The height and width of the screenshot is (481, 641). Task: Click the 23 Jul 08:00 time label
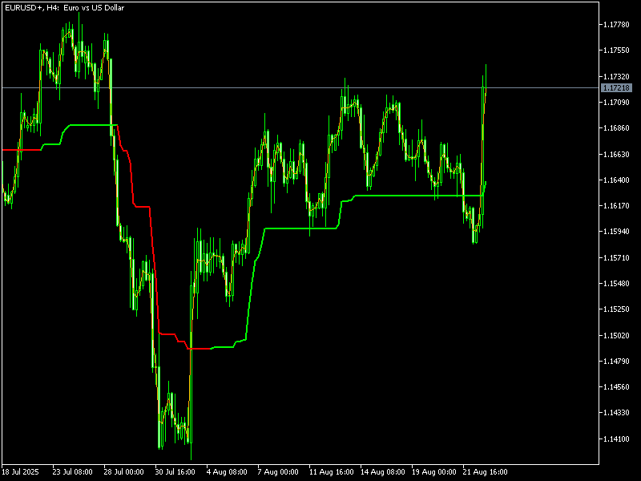click(x=73, y=472)
